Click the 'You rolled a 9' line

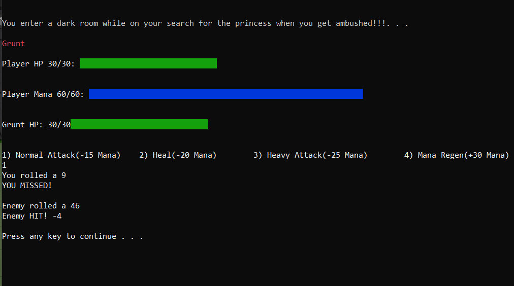tap(34, 175)
